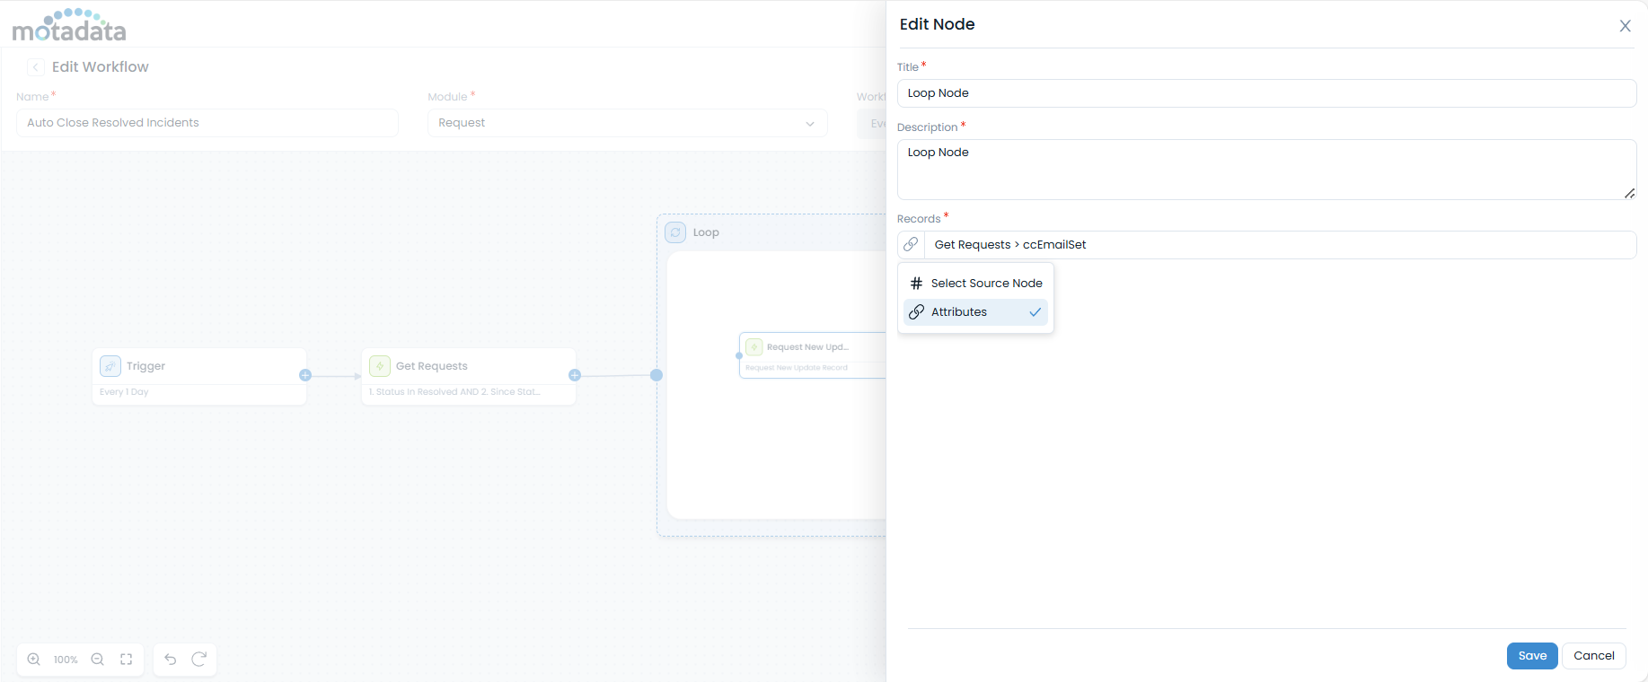This screenshot has height=682, width=1648.
Task: Cancel editing the node
Action: point(1593,656)
